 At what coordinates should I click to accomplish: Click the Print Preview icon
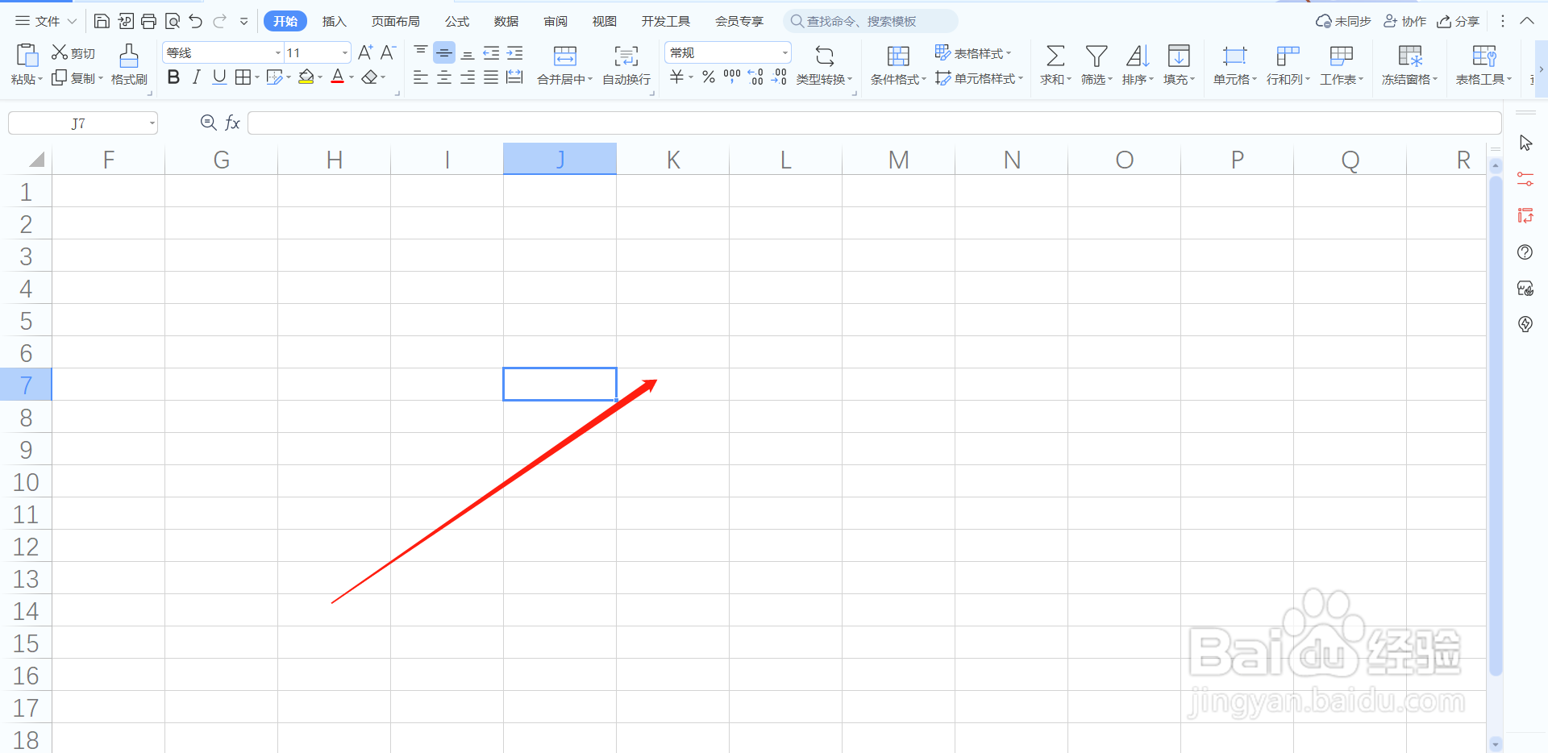tap(172, 21)
